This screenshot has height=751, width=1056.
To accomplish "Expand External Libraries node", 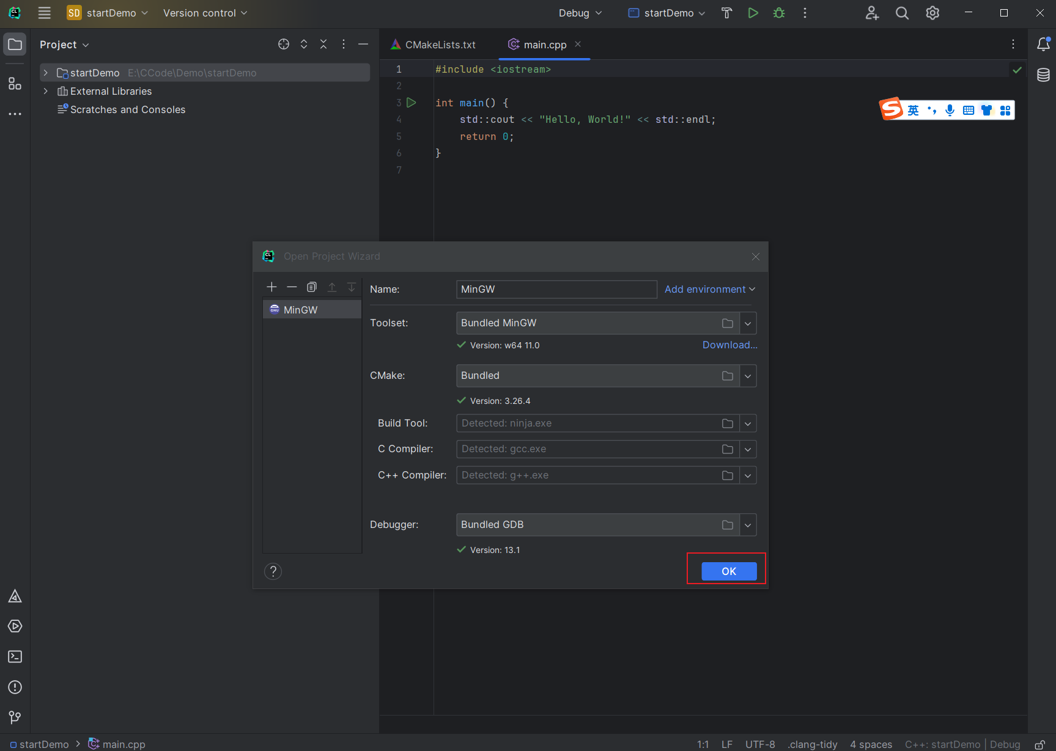I will point(45,91).
